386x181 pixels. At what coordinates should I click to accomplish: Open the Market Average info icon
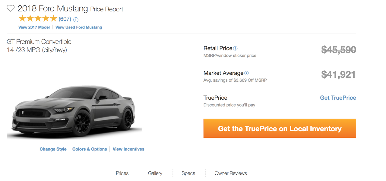pyautogui.click(x=246, y=73)
